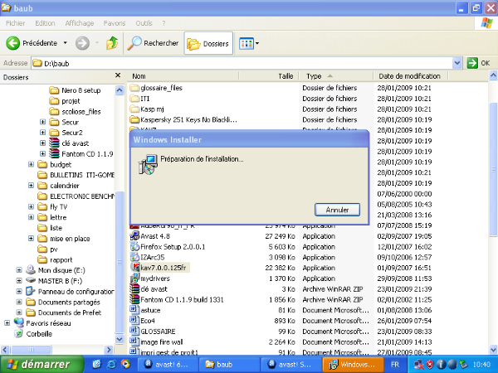Select the IZArc35 installer file
This screenshot has width=498, height=373.
click(x=151, y=257)
